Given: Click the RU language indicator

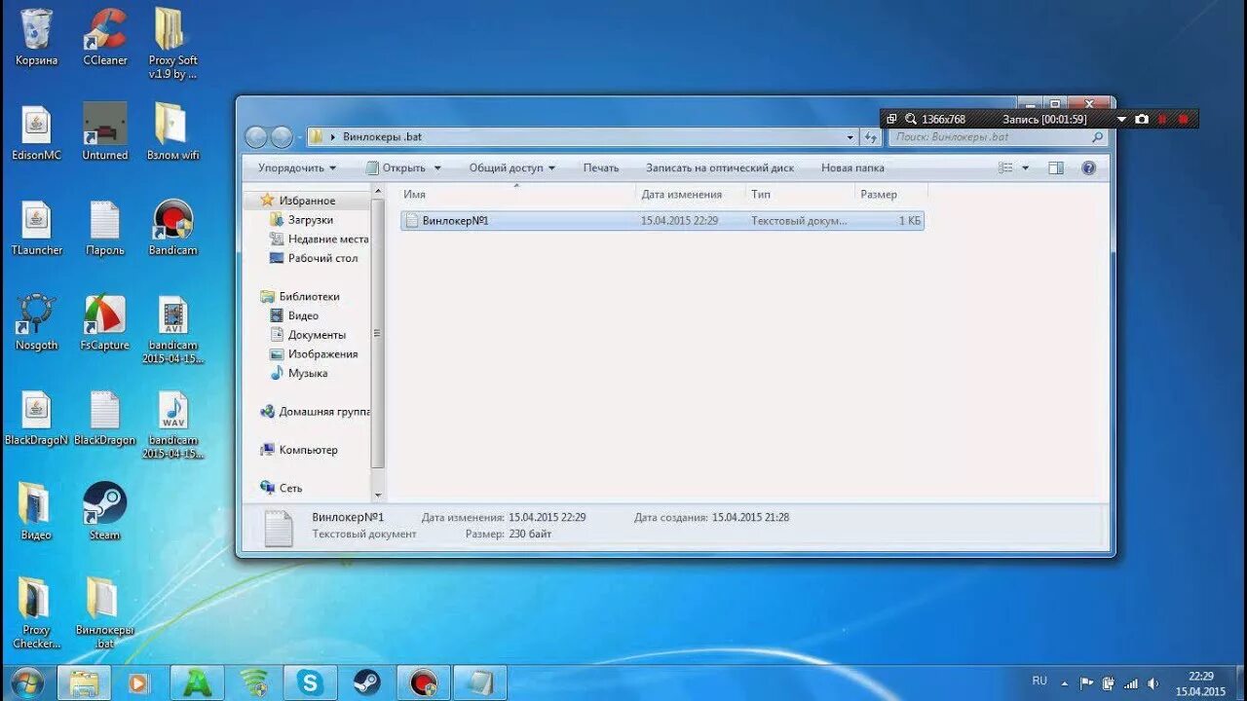Looking at the screenshot, I should click(1039, 681).
